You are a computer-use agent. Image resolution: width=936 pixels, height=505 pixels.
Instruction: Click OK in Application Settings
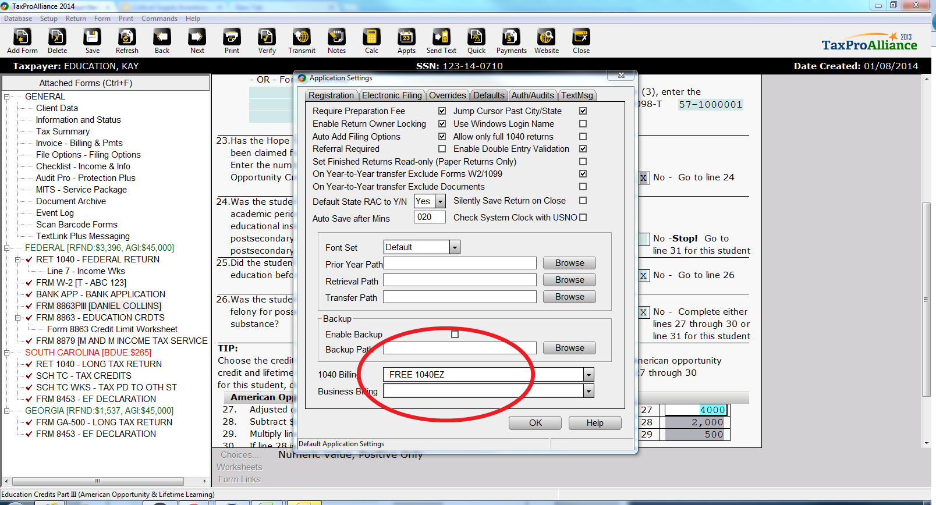pos(535,423)
